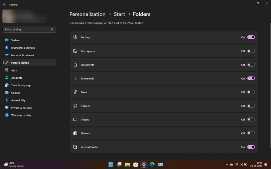Click the Wi-Fi icon in system tray
Screen dimensions: 271x169
[x=237, y=165]
